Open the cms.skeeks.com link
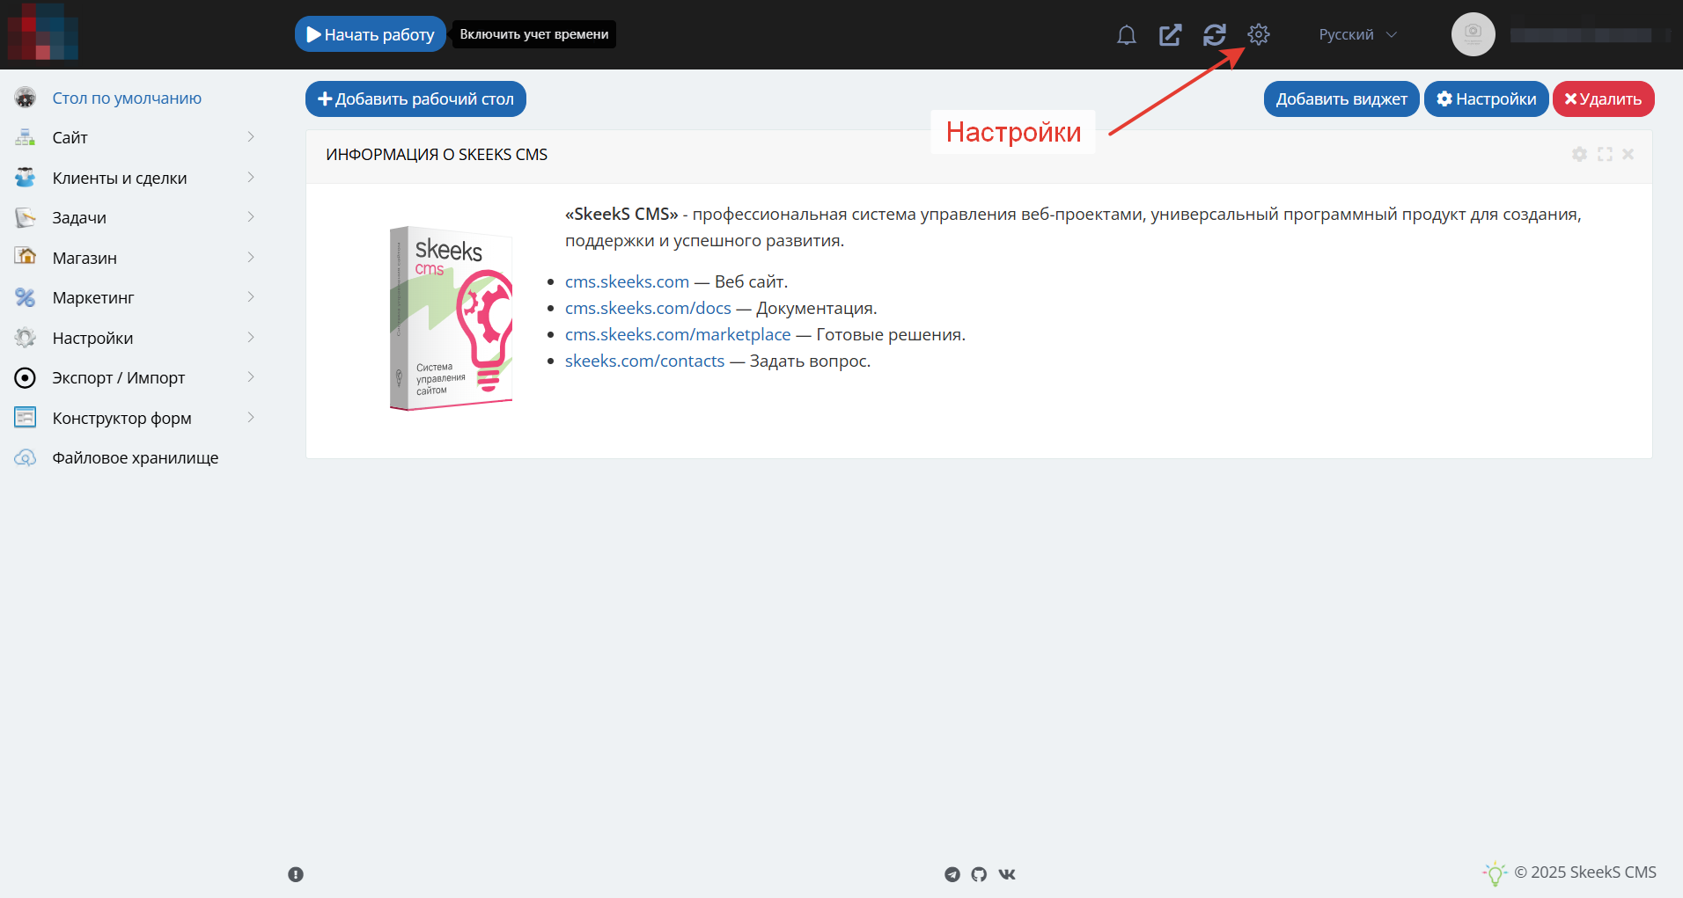 [x=627, y=281]
